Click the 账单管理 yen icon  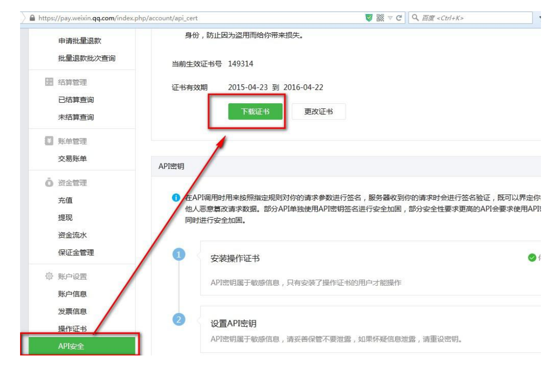(49, 141)
